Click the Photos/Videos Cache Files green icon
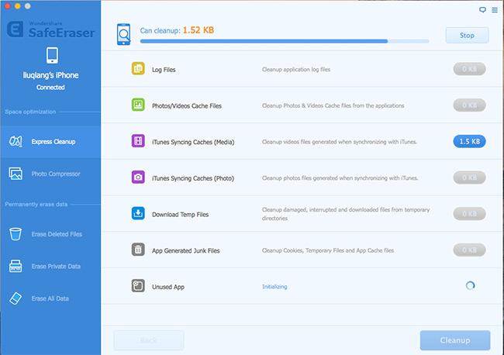 (x=138, y=105)
